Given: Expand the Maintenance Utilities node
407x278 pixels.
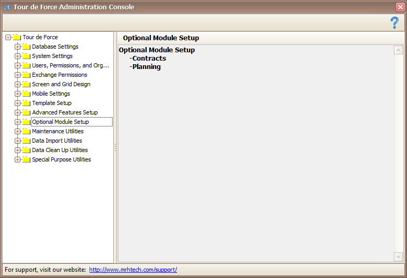Looking at the screenshot, I should coord(17,131).
